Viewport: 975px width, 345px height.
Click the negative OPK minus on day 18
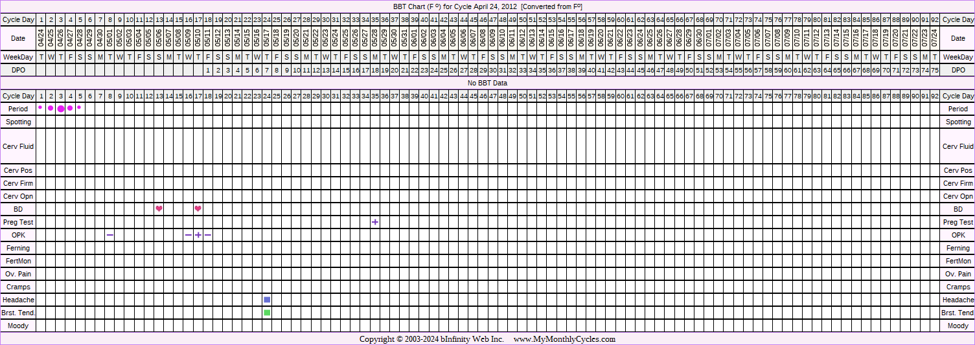208,235
